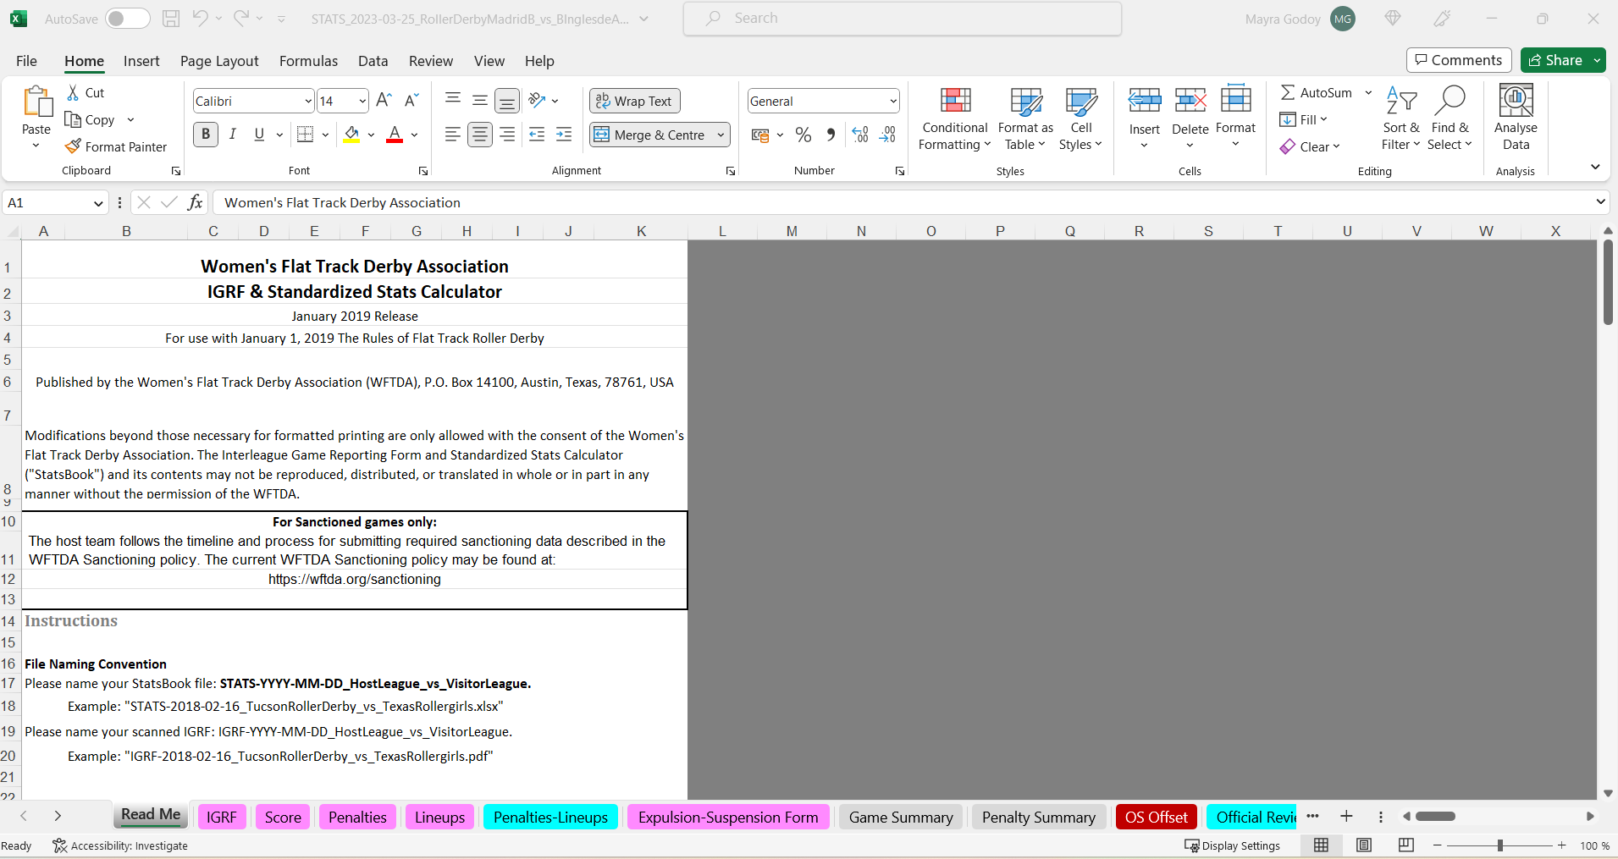
Task: Decrease indent of cell contents
Action: pos(537,135)
